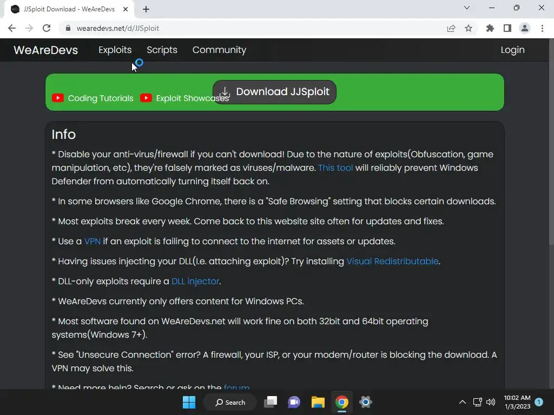This screenshot has width=554, height=415.
Task: Open the Coding Tutorials YouTube link
Action: click(100, 98)
